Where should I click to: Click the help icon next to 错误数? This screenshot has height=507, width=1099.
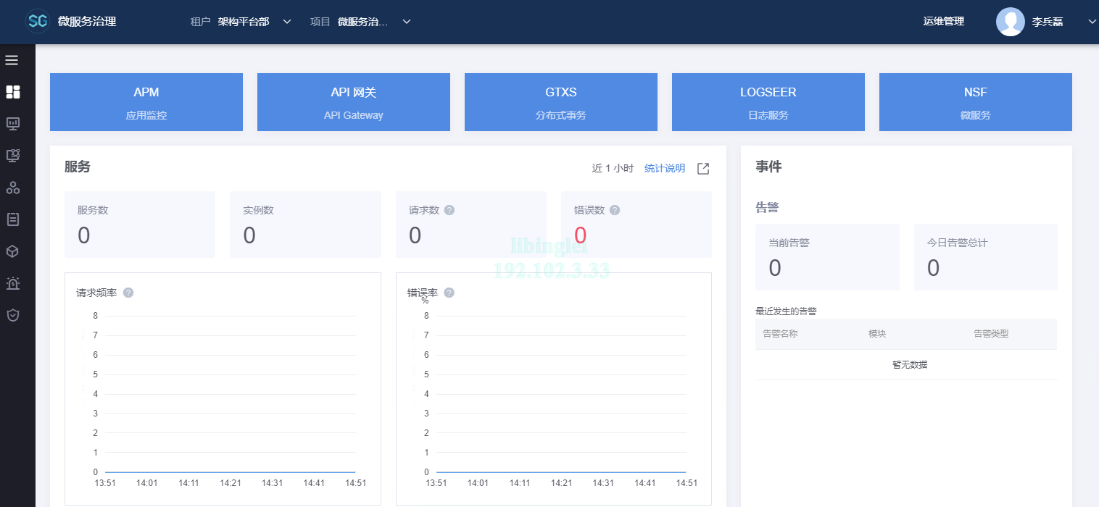click(615, 210)
